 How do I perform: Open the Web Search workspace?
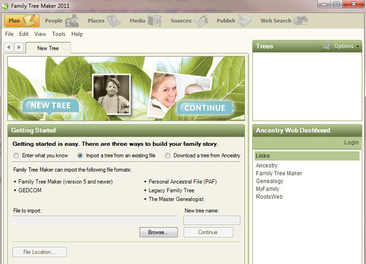click(x=284, y=21)
